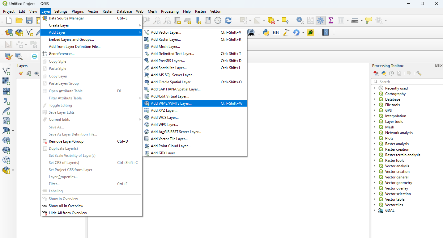Close the Processing Toolbox panel

(441, 65)
